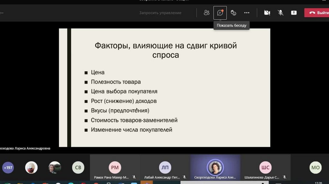This screenshot has width=329, height=184.
Task: Open the +197 more participants badge
Action: click(x=8, y=167)
